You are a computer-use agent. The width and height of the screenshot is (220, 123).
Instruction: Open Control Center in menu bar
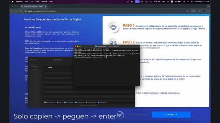192,1
